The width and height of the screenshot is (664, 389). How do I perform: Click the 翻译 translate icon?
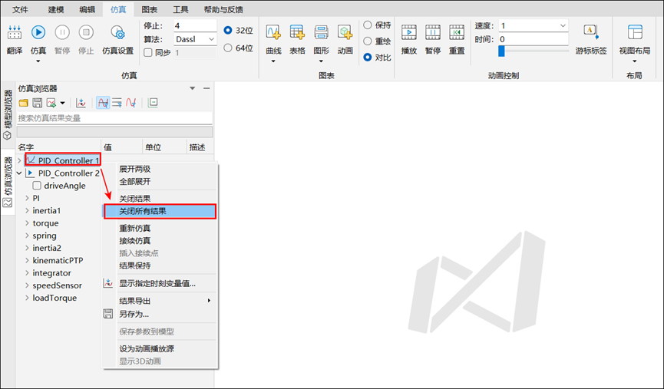pos(15,32)
